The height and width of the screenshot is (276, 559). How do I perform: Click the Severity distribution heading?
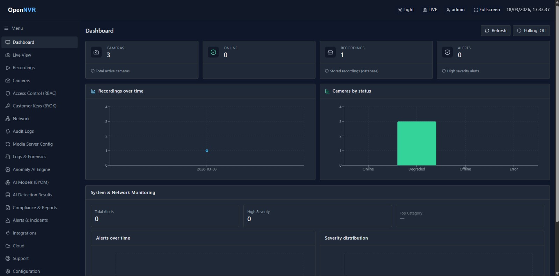click(346, 238)
